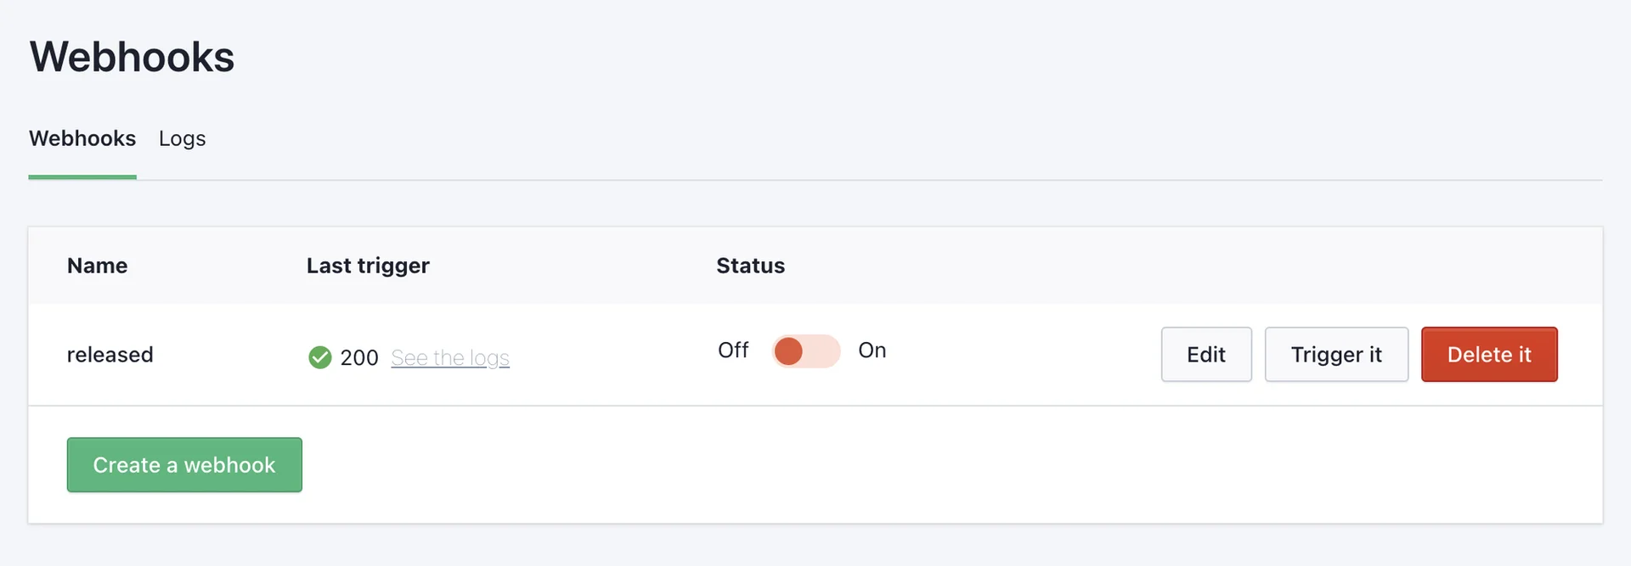Click the Off label beside the switch
The width and height of the screenshot is (1631, 566).
click(x=733, y=350)
